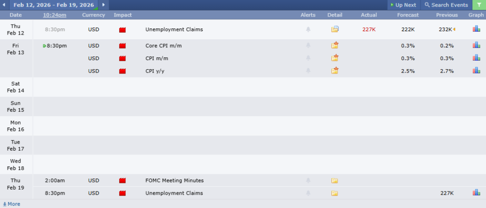This screenshot has height=208, width=486.
Task: Expand the More events link
Action: coord(11,204)
